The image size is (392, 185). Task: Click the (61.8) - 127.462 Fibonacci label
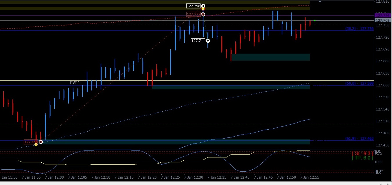359,139
